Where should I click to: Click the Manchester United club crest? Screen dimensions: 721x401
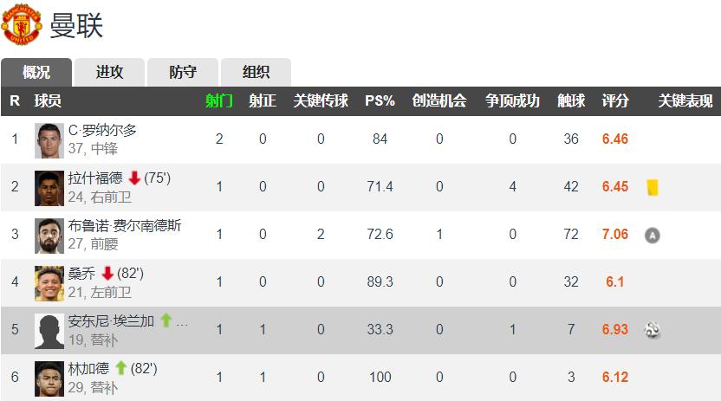point(21,24)
